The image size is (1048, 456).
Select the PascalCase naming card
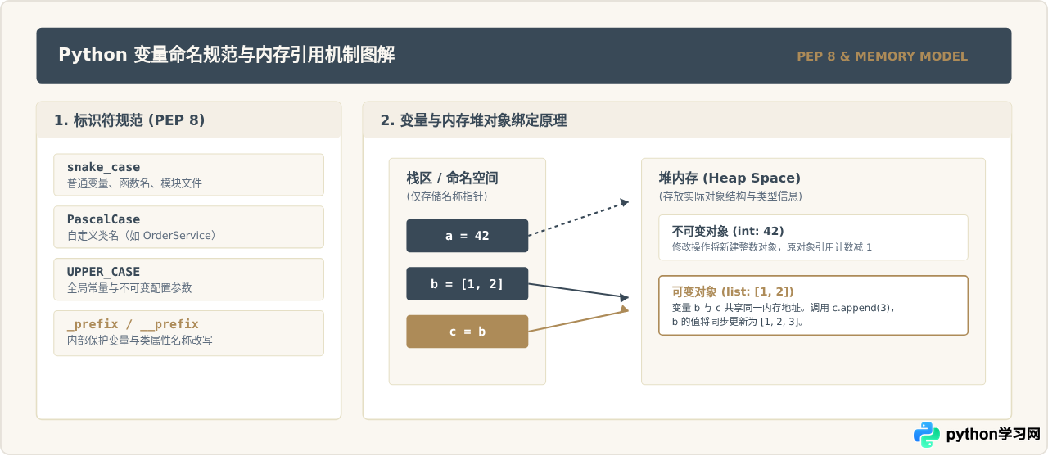coord(189,227)
